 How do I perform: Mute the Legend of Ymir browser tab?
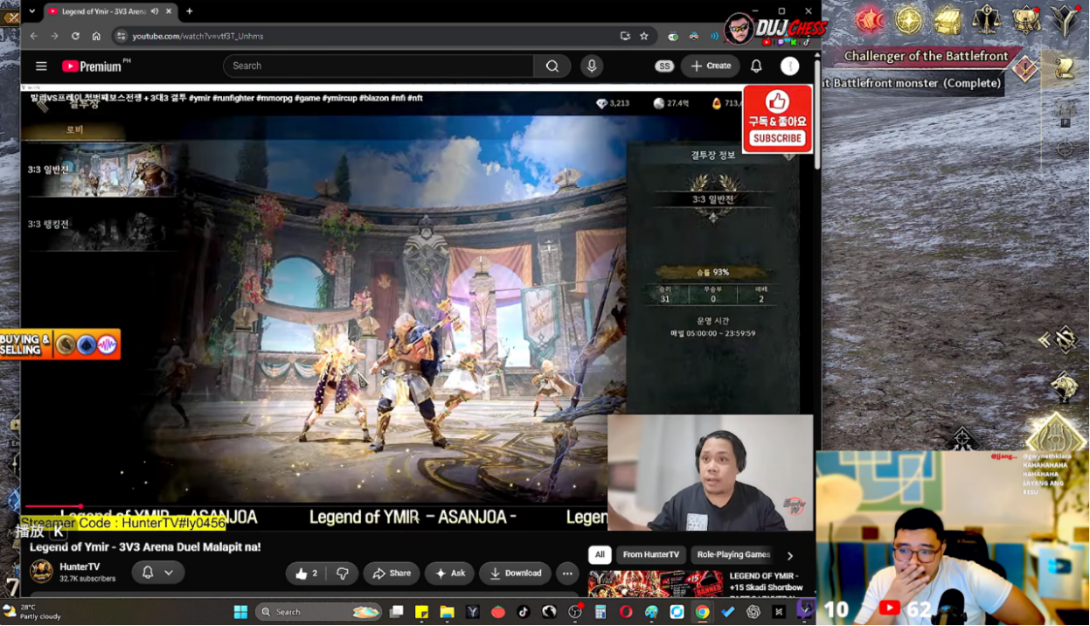155,11
